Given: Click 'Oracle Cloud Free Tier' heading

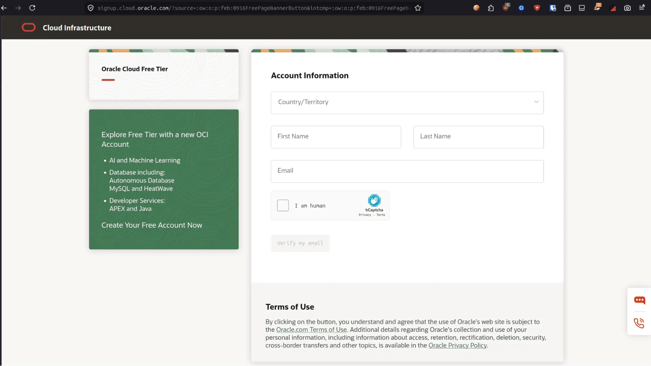Looking at the screenshot, I should click(x=134, y=69).
